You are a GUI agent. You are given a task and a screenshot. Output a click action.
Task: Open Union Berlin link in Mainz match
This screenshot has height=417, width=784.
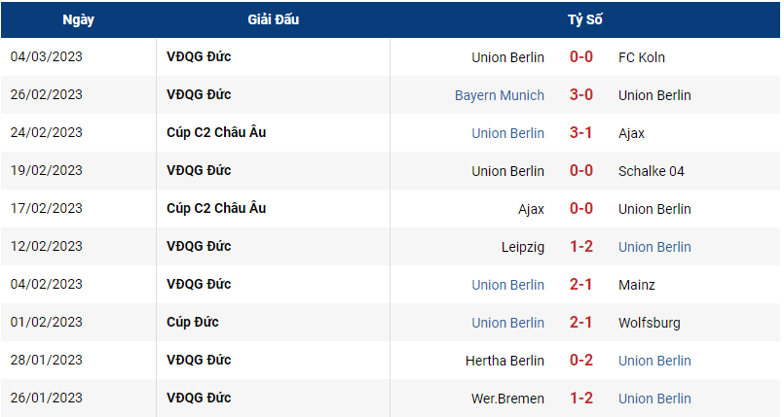point(508,285)
